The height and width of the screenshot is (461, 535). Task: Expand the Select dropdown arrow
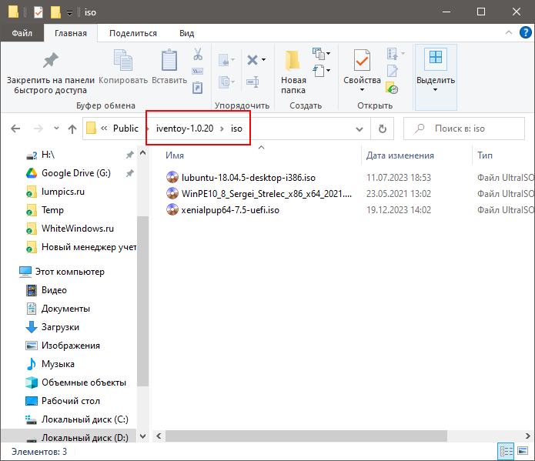click(x=436, y=90)
